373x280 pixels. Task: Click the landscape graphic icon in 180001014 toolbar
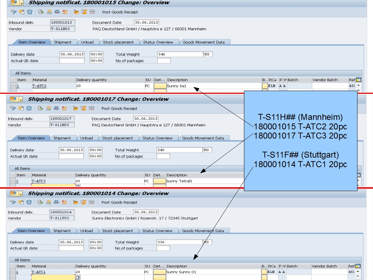pyautogui.click(x=49, y=202)
